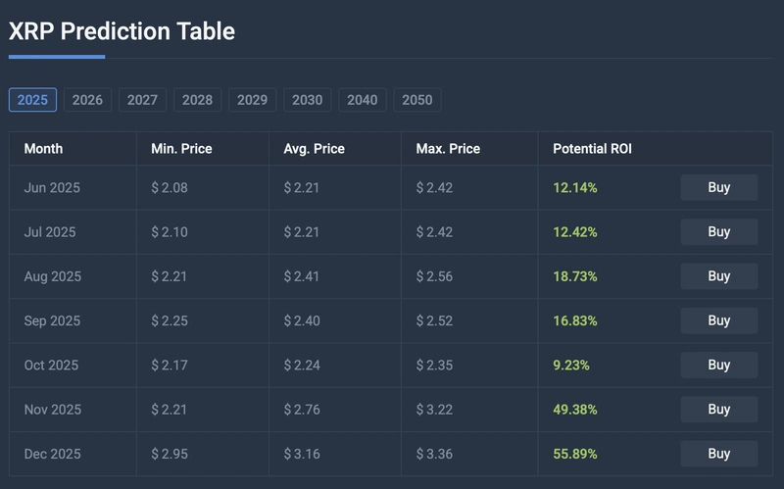Switch to the 2026 tab
The width and height of the screenshot is (784, 489).
pos(87,100)
